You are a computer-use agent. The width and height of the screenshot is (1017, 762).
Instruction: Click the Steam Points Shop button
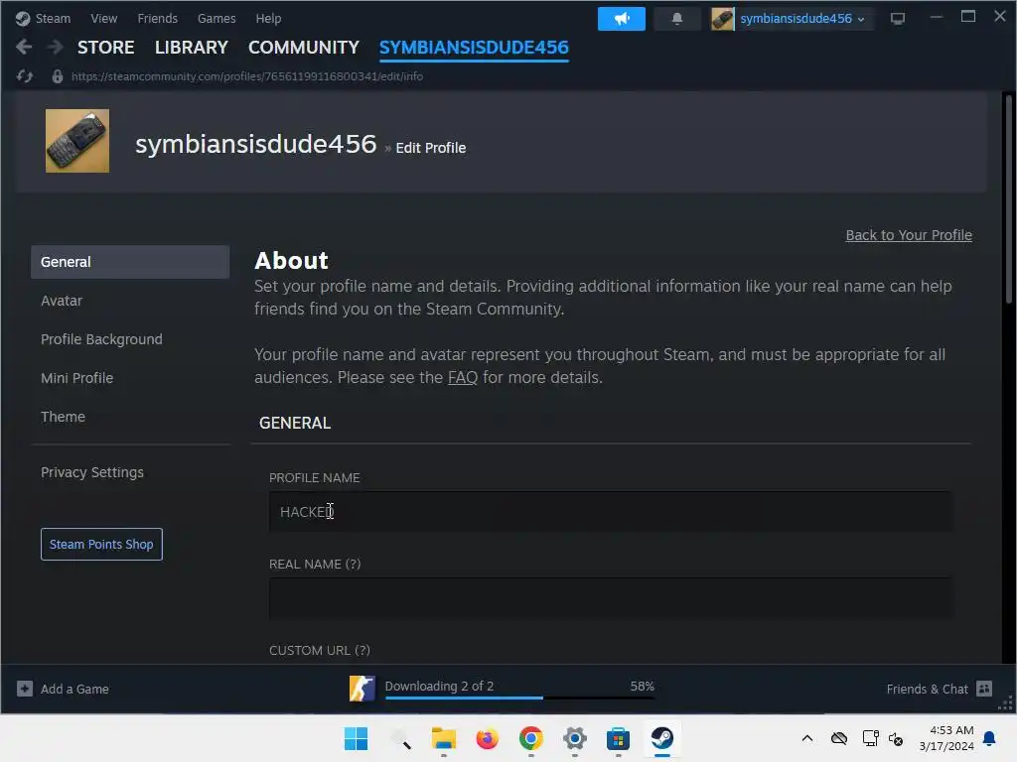[101, 545]
